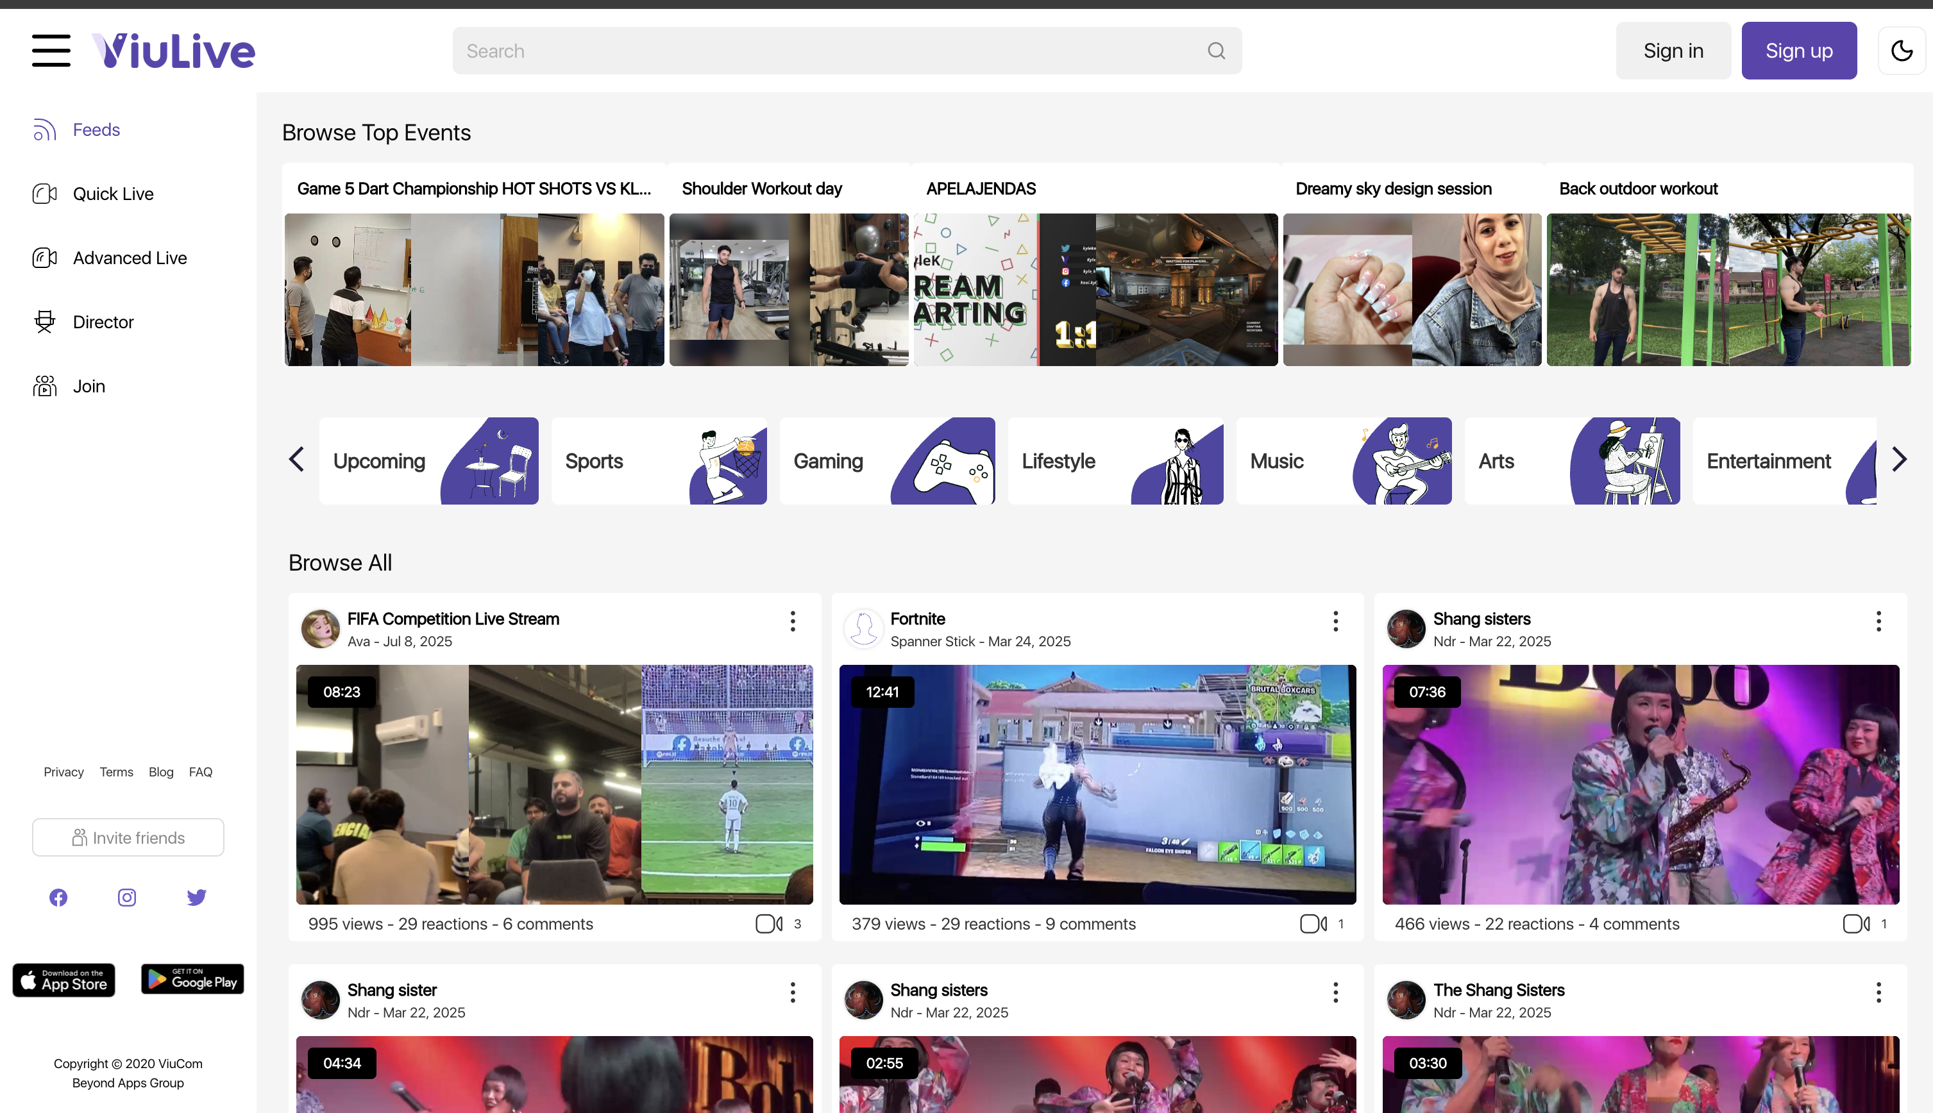Open the FAQ link
1933x1113 pixels.
click(x=200, y=772)
